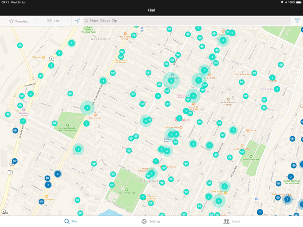Tap the battery indicator in status bar
The height and width of the screenshot is (227, 303).
tap(298, 2)
